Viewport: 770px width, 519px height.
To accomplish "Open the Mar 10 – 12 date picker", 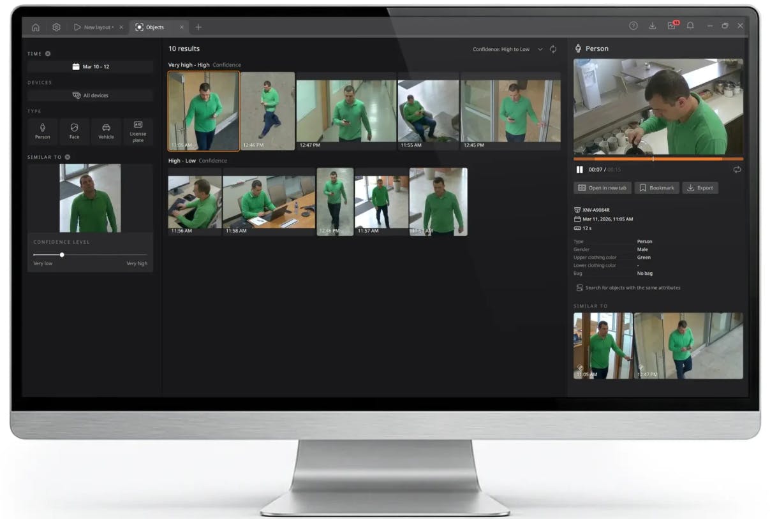I will click(x=89, y=66).
